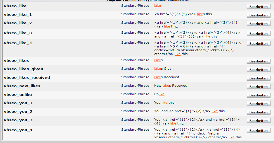
Task: Click Bearbeiten for vbseo_likes
Action: (259, 61)
